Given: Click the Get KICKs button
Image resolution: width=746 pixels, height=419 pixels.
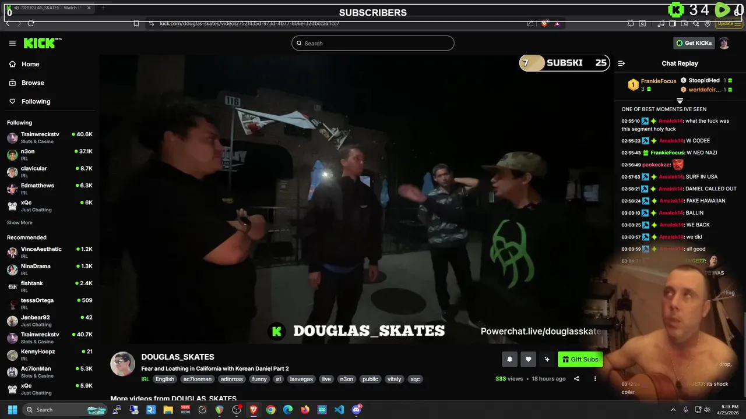Looking at the screenshot, I should [x=694, y=43].
